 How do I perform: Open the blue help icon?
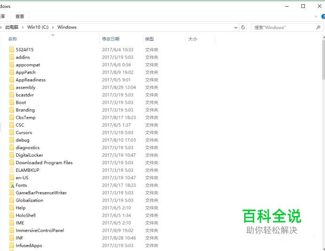[323, 16]
